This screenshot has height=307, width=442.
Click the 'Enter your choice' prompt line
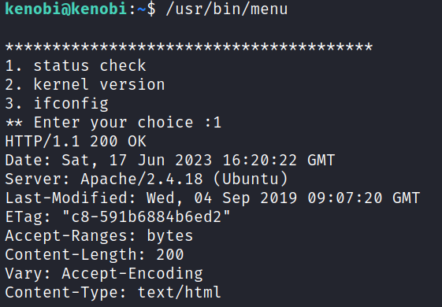113,123
